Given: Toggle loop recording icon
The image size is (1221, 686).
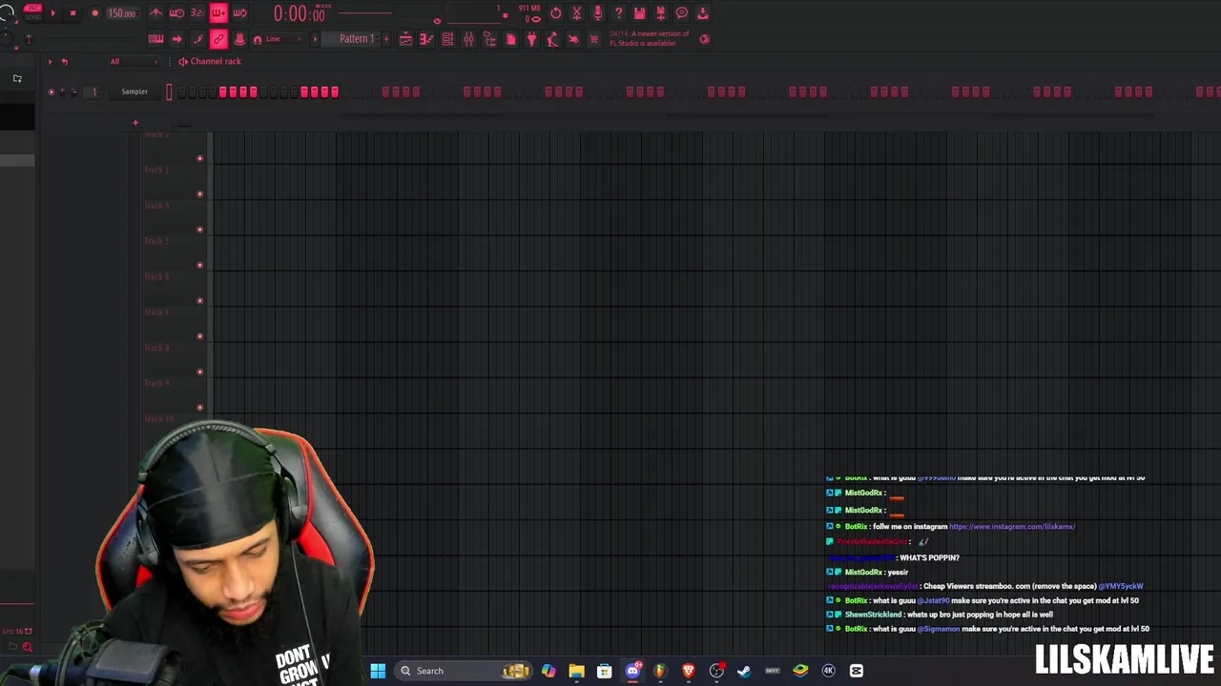Looking at the screenshot, I should pyautogui.click(x=239, y=13).
